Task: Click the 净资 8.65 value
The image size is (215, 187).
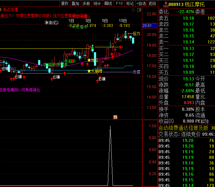Action: (190, 115)
